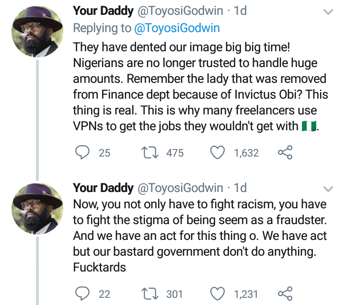Share the second tweet via share icon
This screenshot has height=305, width=345.
click(285, 293)
